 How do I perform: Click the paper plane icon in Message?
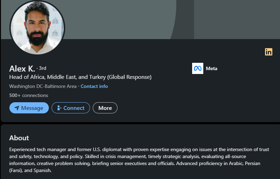pyautogui.click(x=17, y=108)
